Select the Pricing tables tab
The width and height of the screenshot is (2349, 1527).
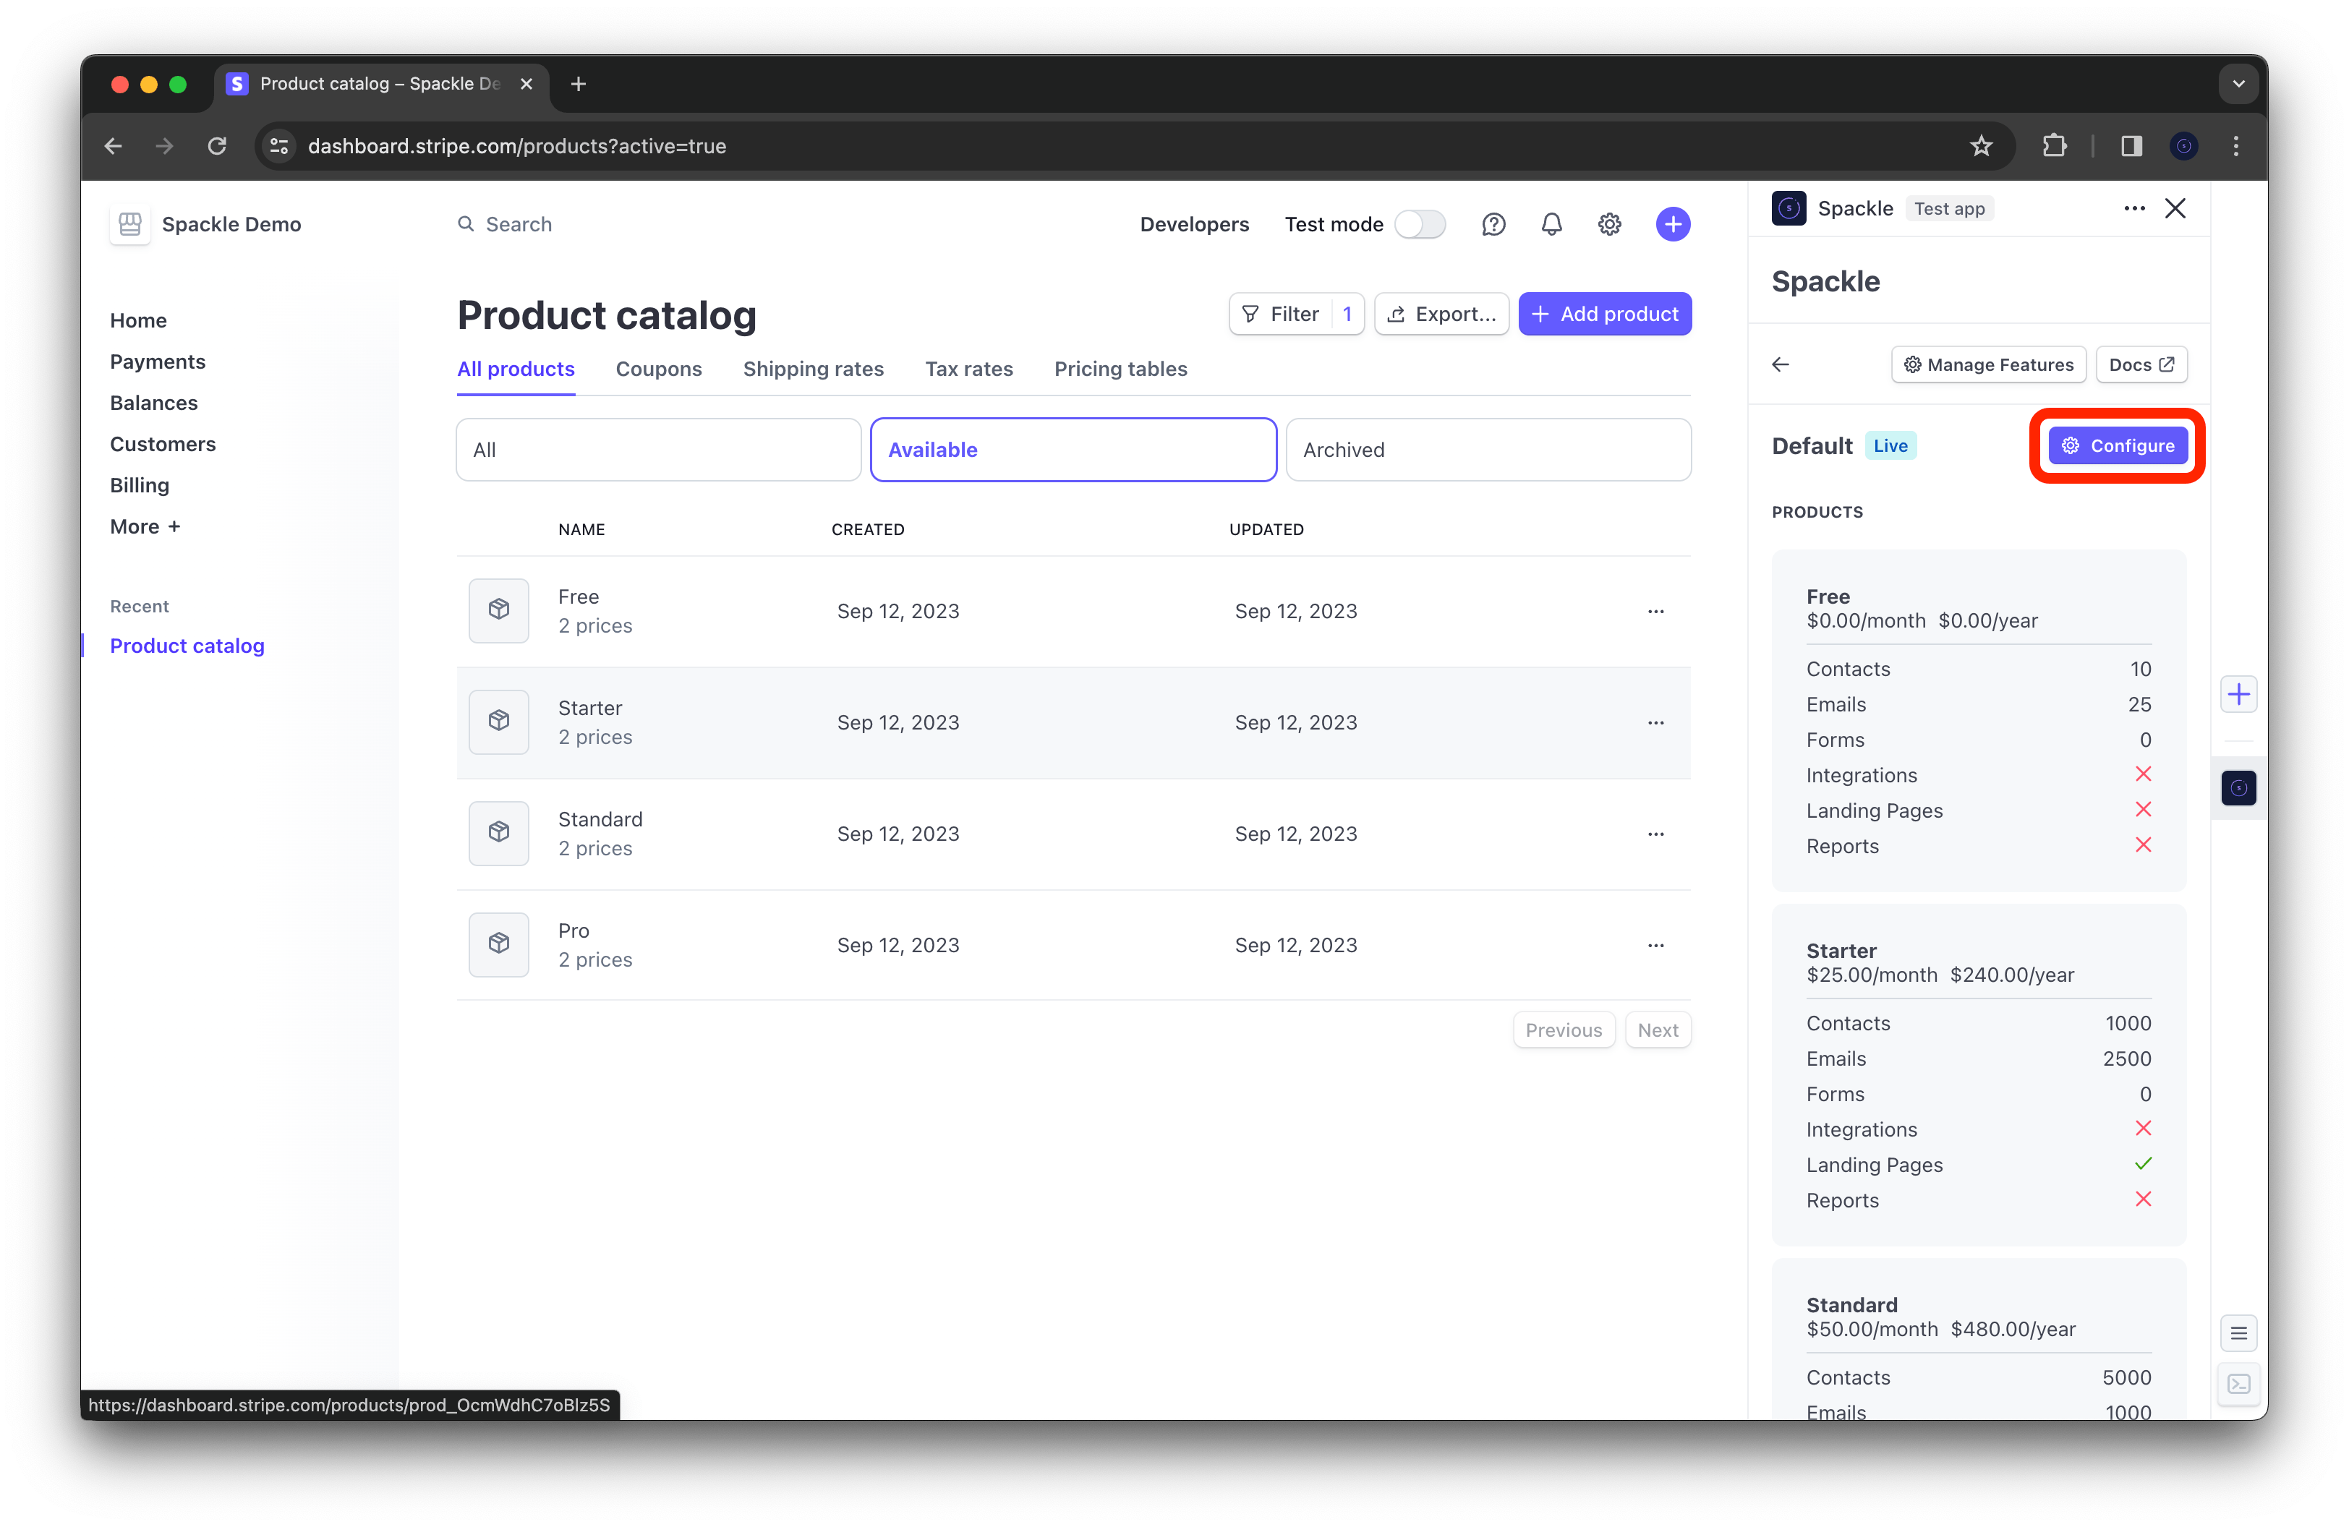tap(1120, 368)
